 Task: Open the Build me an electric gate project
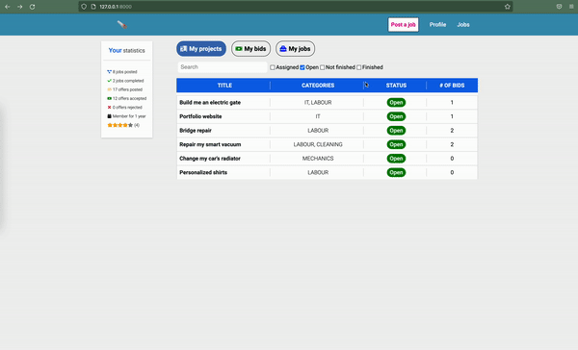click(x=210, y=103)
